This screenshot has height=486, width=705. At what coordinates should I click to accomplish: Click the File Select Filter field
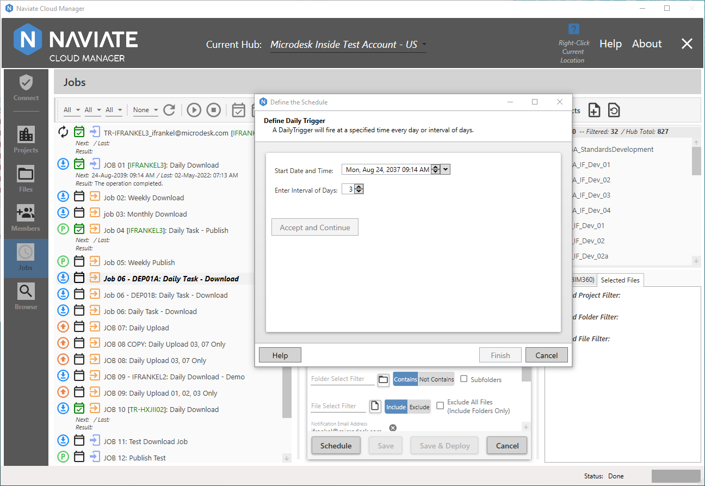coord(338,406)
